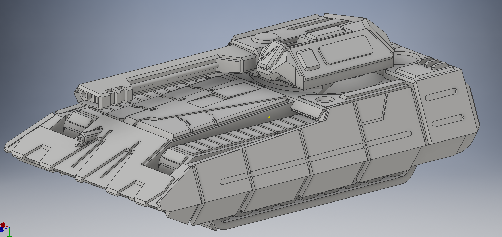This screenshot has width=502, height=237.
Task: Select the circular hatch atop the turret
Action: [266, 38]
